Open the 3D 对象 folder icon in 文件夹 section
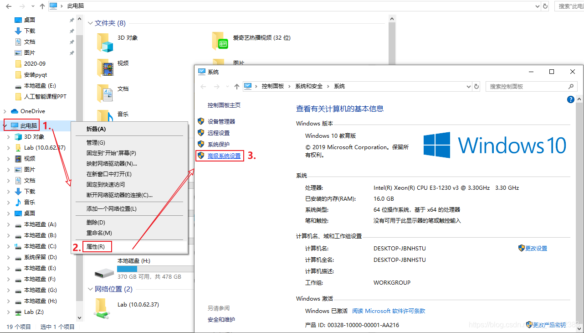This screenshot has height=333, width=584. coord(105,42)
